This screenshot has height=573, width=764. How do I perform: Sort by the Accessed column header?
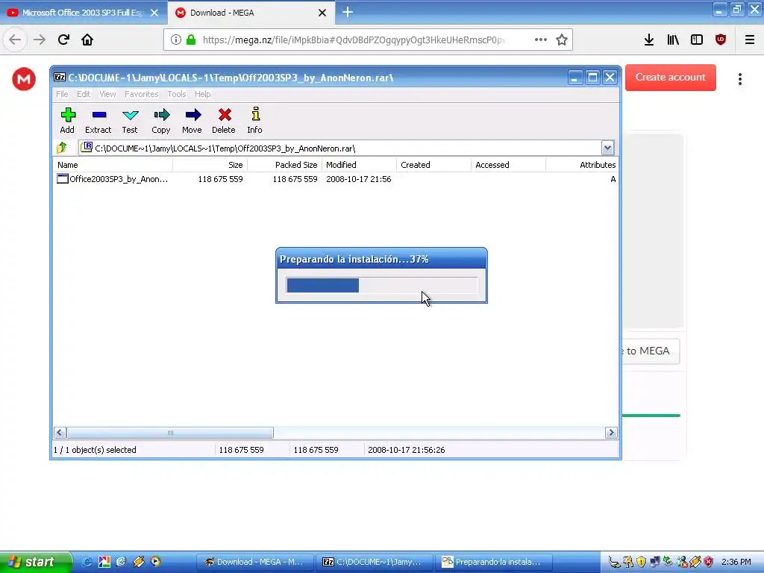509,165
